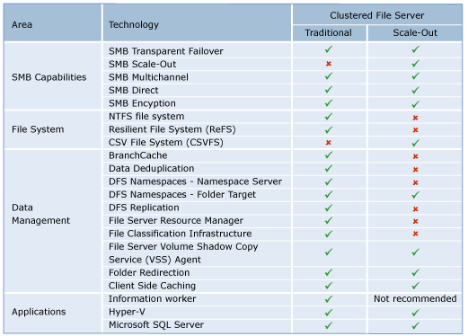Click the red X for DFS Replication Scale-Out

pyautogui.click(x=415, y=208)
